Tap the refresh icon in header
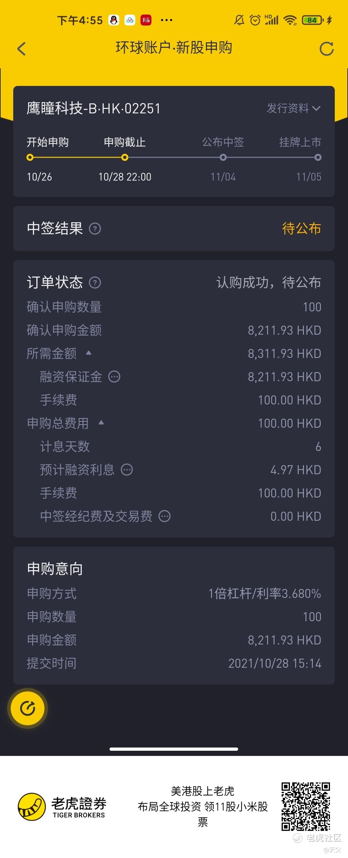 [326, 49]
